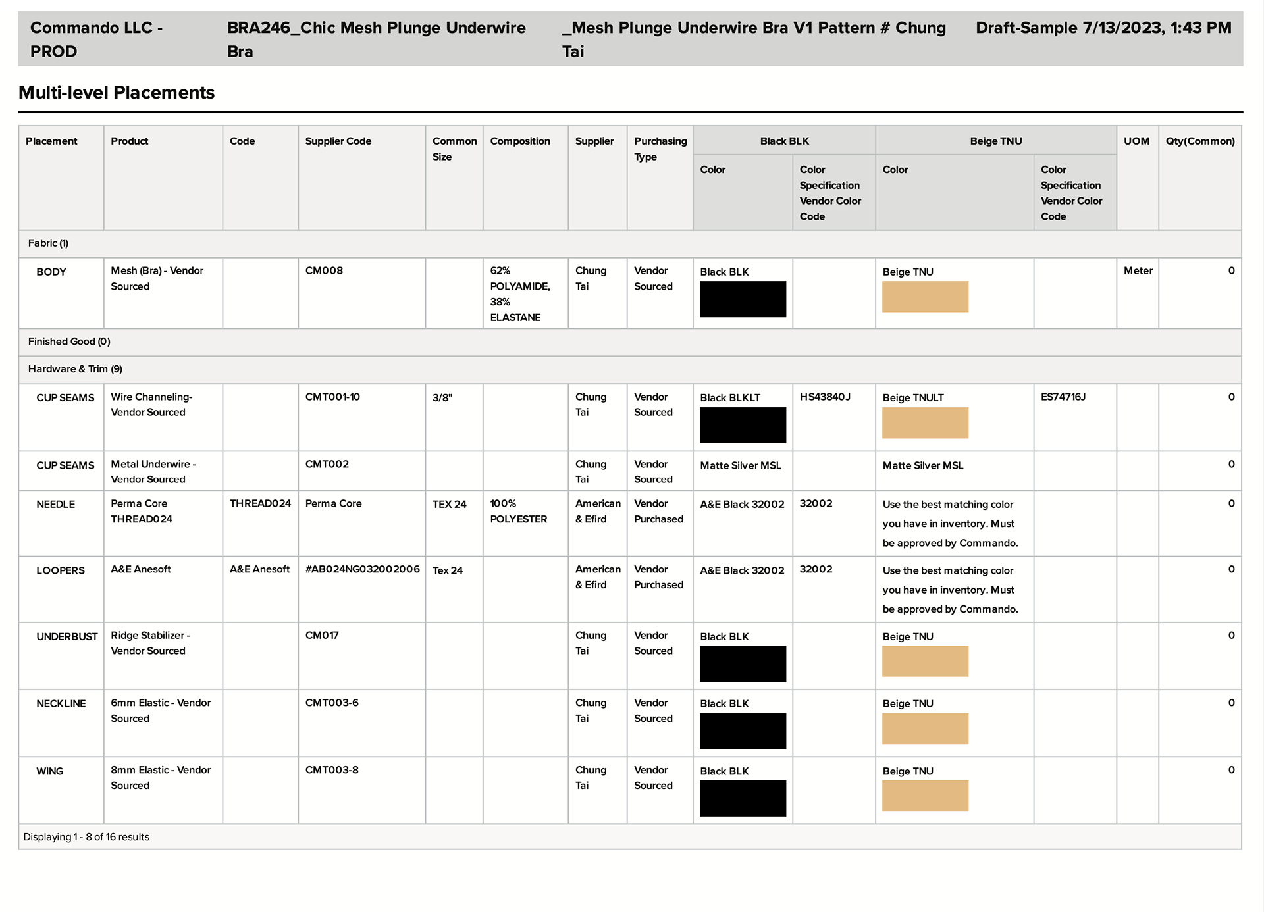Click the Placement column header
This screenshot has height=912, width=1264.
pos(51,141)
